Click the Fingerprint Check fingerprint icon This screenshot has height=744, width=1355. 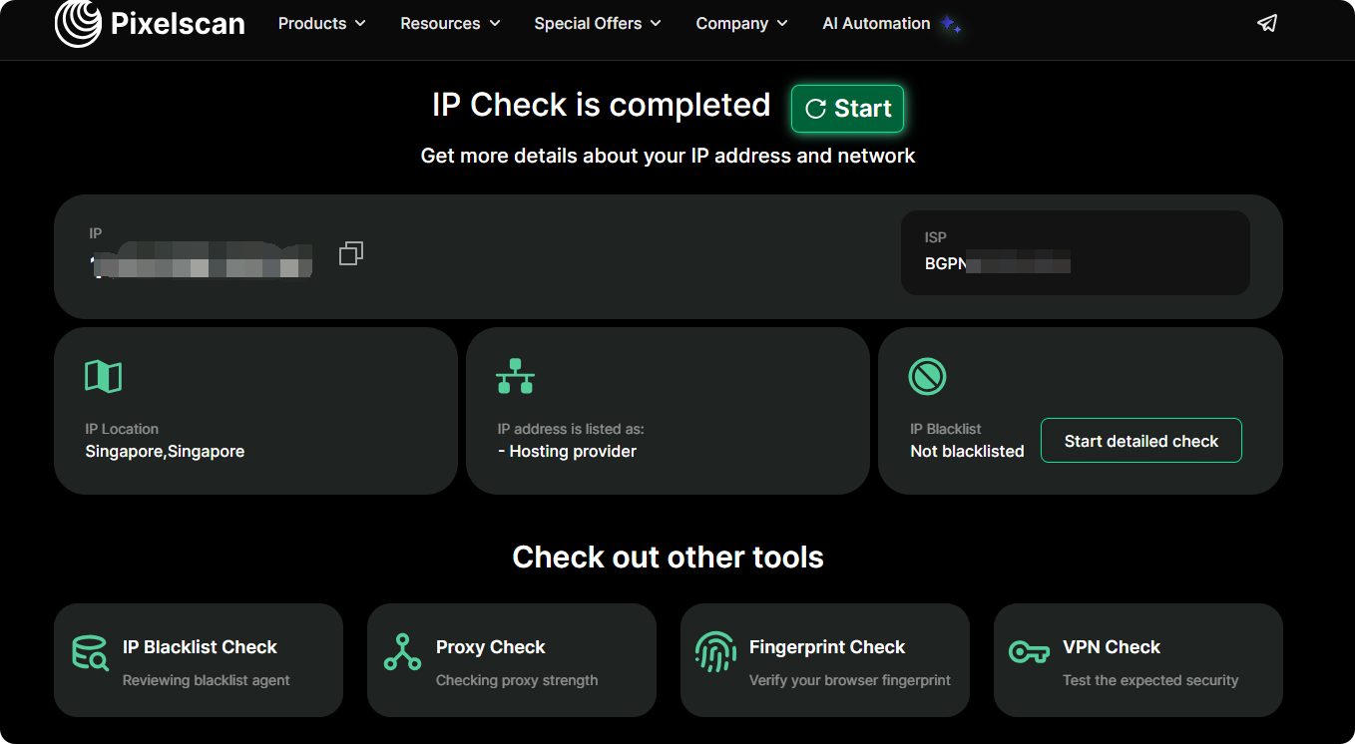[714, 652]
